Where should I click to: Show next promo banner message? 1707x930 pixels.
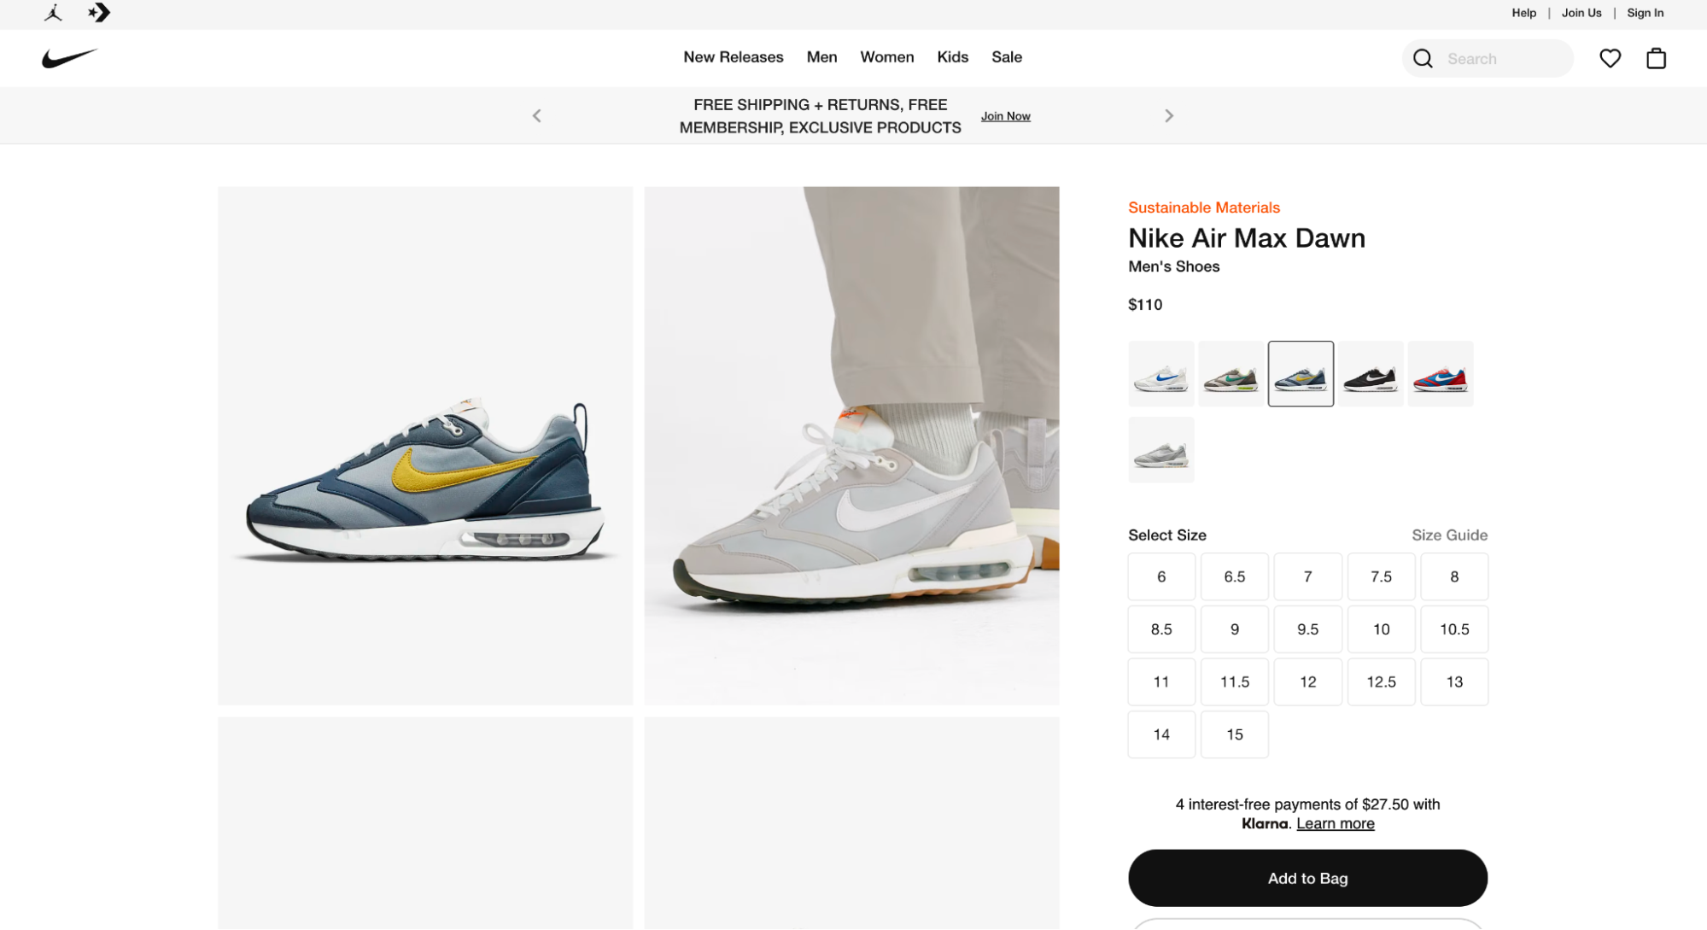click(1169, 115)
